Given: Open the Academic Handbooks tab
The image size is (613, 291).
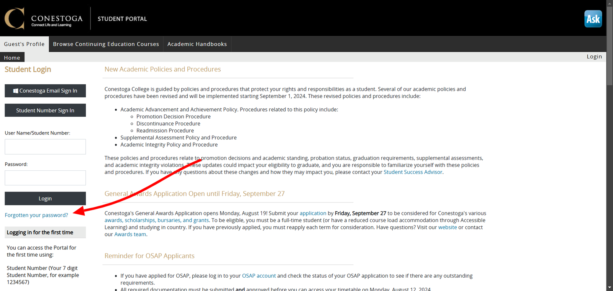Looking at the screenshot, I should click(197, 44).
